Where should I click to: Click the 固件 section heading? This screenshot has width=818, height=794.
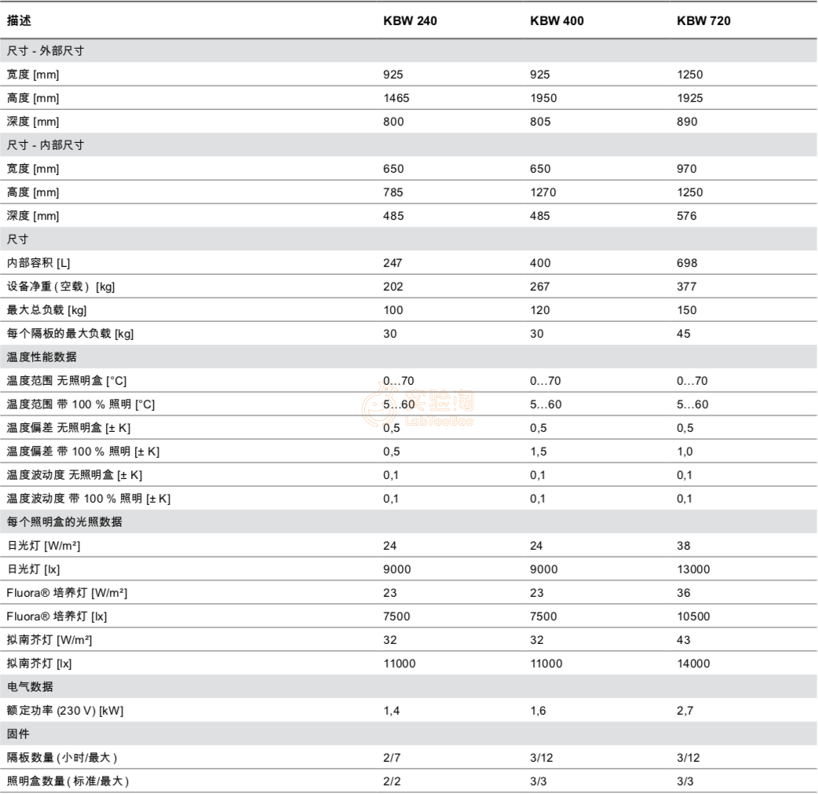coord(19,734)
